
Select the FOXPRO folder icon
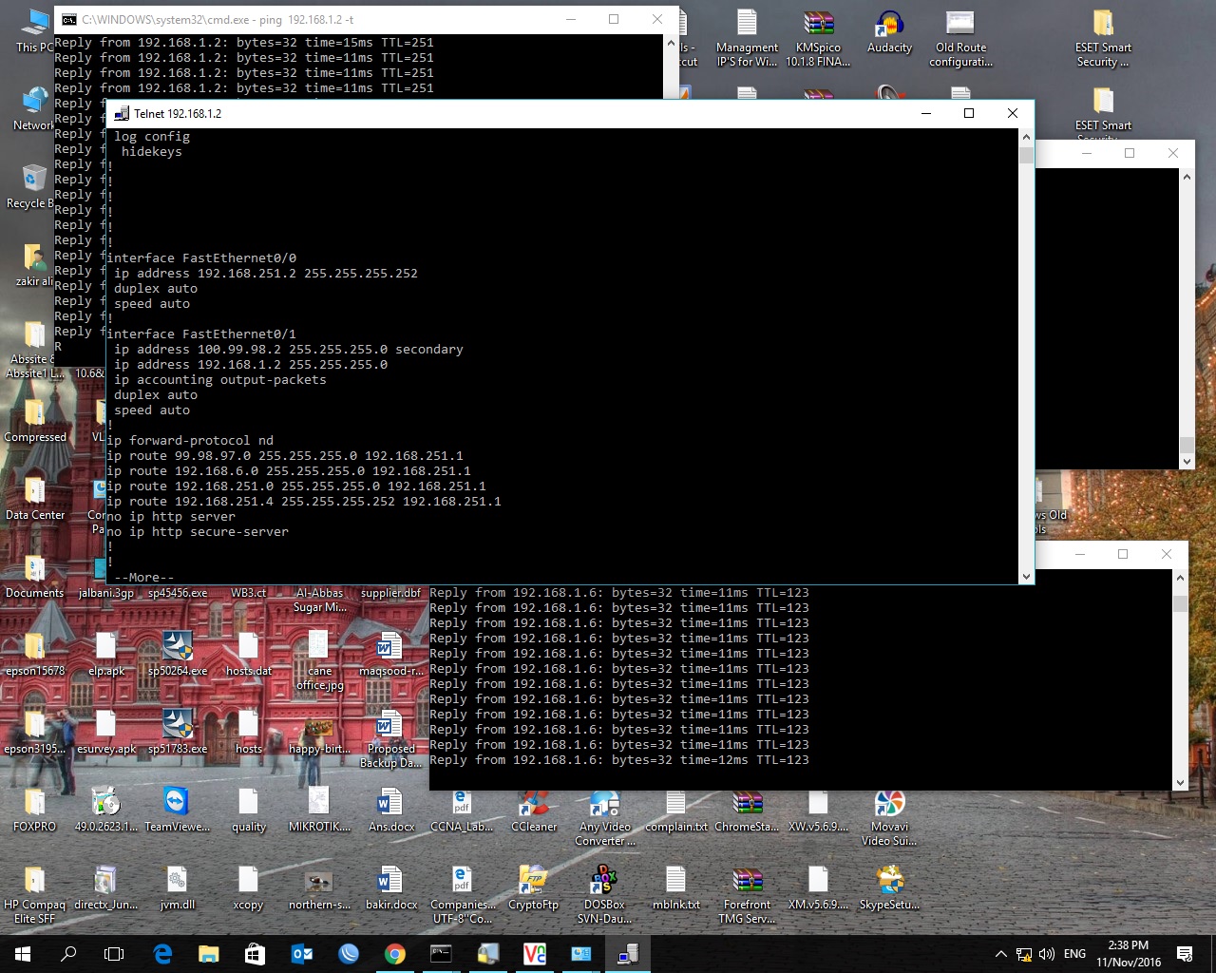coord(35,810)
